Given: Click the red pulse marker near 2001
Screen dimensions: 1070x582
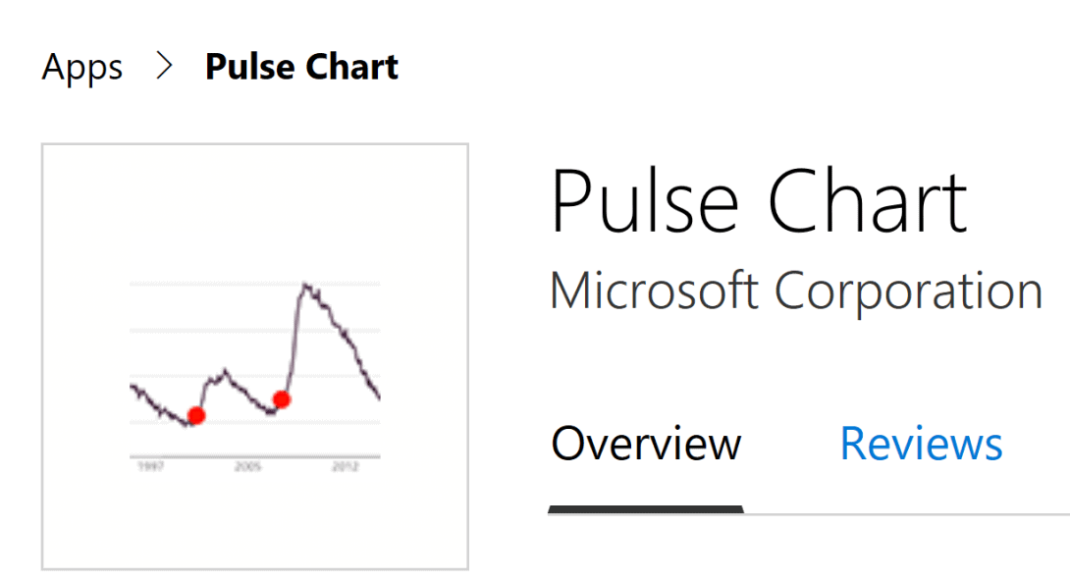Looking at the screenshot, I should [194, 417].
